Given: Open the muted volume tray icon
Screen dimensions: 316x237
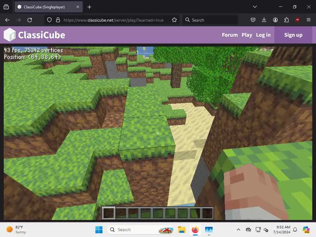Looking at the screenshot, I should (266, 230).
